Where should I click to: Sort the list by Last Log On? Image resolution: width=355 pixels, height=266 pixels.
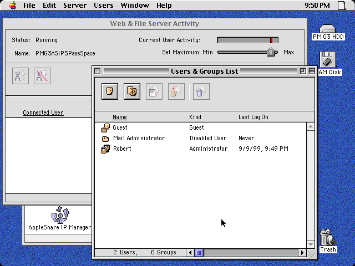point(253,117)
